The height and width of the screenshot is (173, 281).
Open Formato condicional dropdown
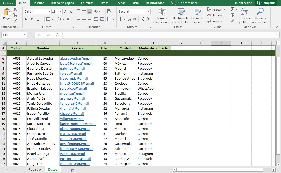162,16
